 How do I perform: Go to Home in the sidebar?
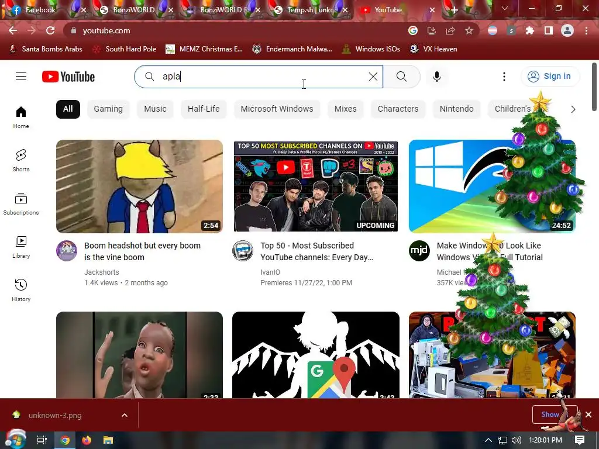[21, 117]
